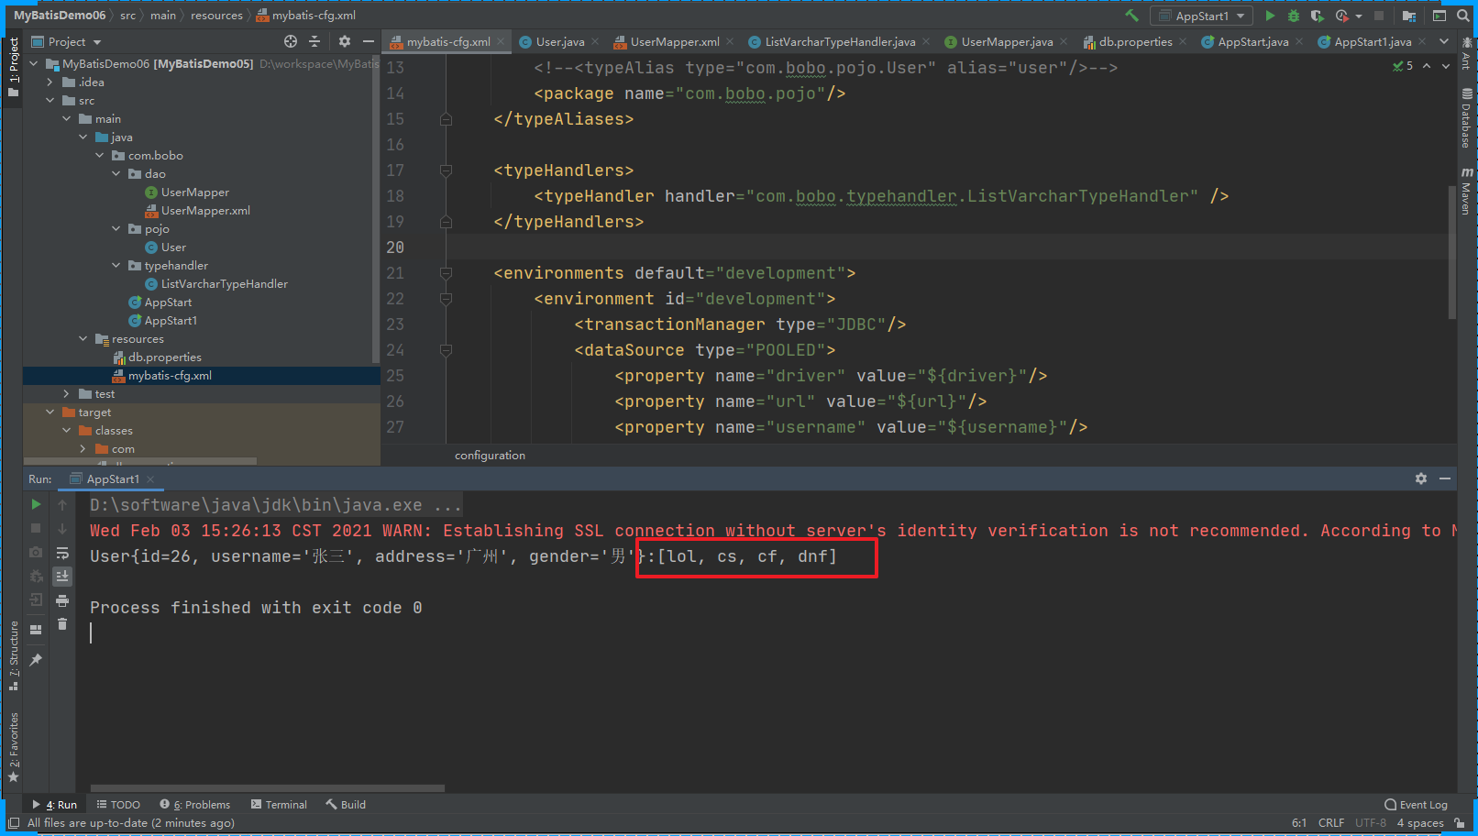Open TODO tool window

tap(119, 805)
